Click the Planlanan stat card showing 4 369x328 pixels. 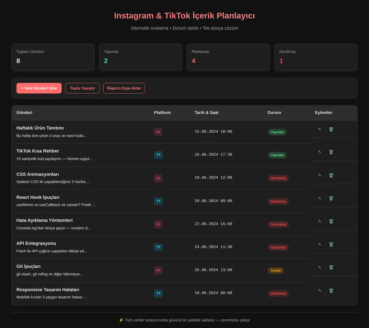[x=228, y=57]
